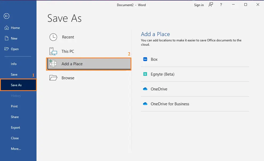The height and width of the screenshot is (161, 264).
Task: Click the Home house icon
Action: [7, 28]
